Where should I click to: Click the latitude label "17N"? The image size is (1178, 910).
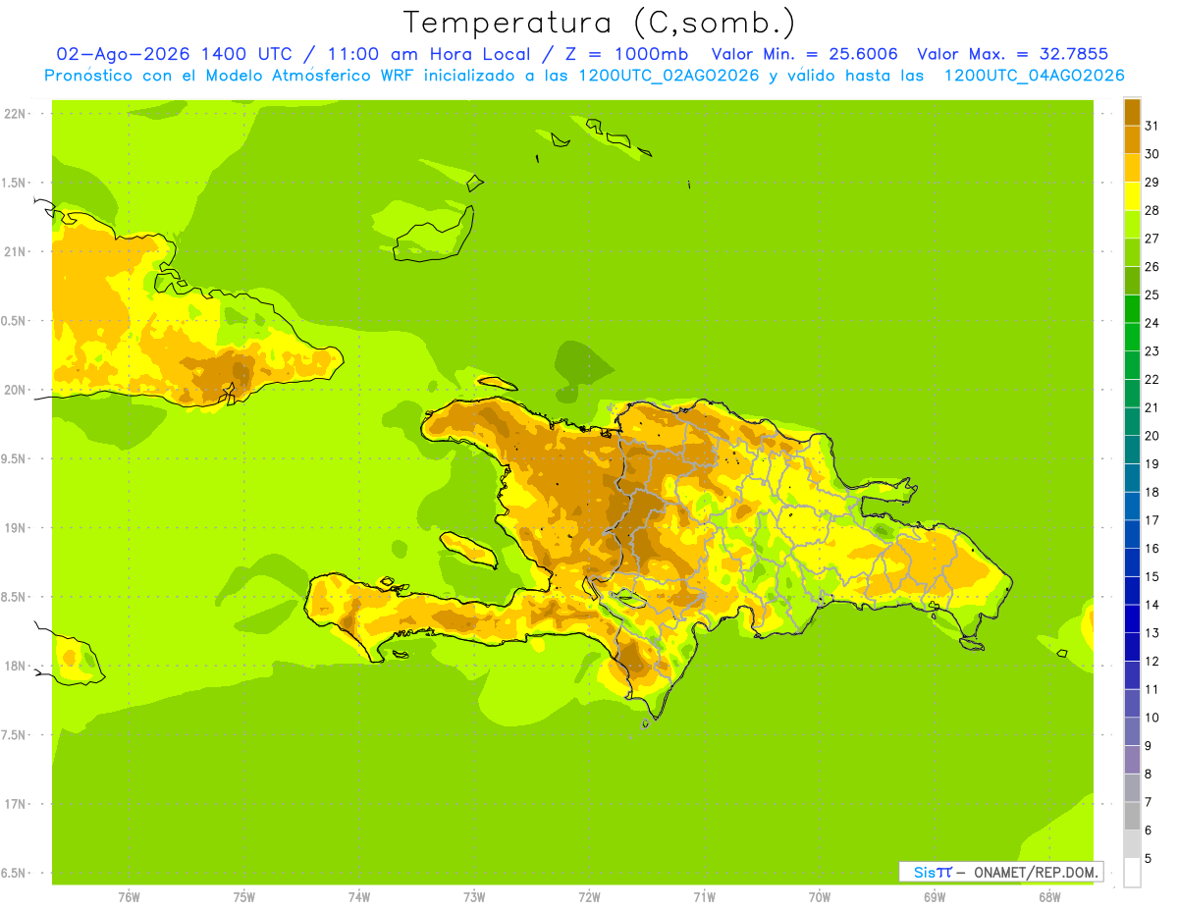coord(17,804)
